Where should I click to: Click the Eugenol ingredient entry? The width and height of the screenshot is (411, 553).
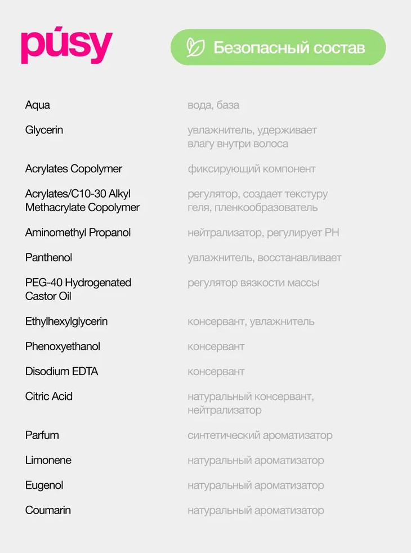pos(44,485)
